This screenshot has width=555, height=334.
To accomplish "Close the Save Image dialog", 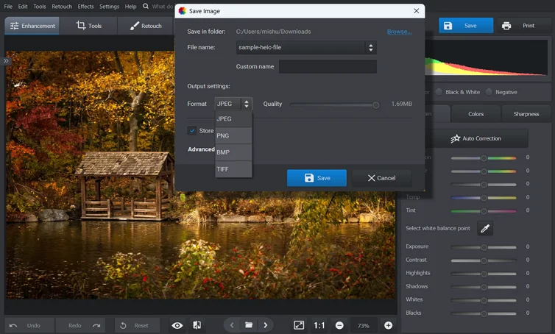I will point(417,11).
